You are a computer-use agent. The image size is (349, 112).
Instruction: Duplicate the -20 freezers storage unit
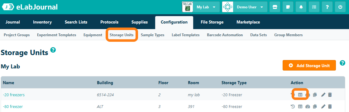(315, 95)
